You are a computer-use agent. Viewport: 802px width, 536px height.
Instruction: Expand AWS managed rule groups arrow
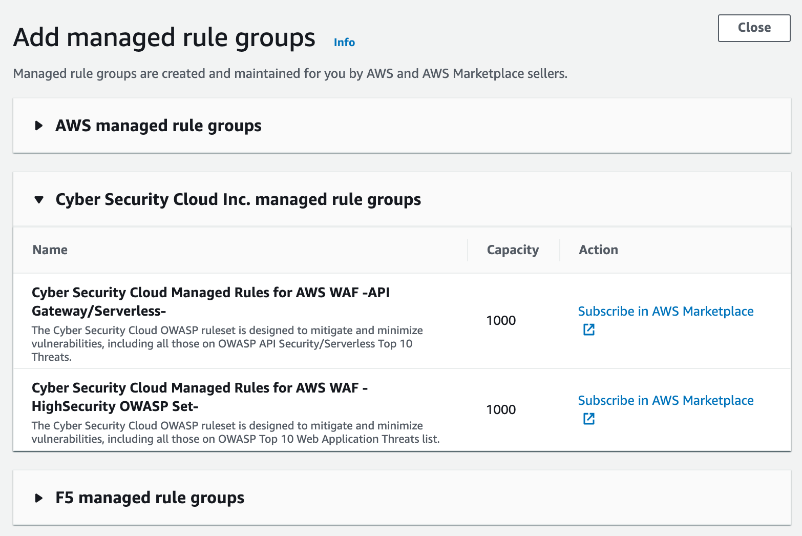coord(39,126)
